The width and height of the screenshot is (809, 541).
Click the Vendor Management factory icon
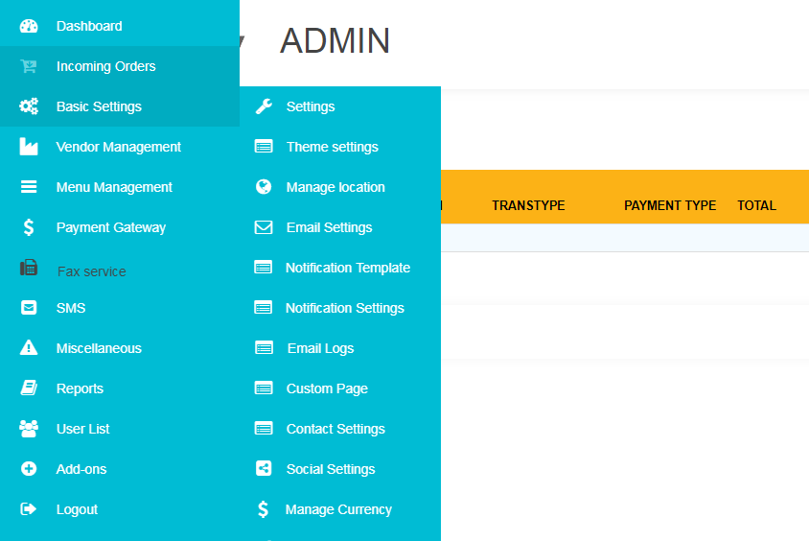29,147
